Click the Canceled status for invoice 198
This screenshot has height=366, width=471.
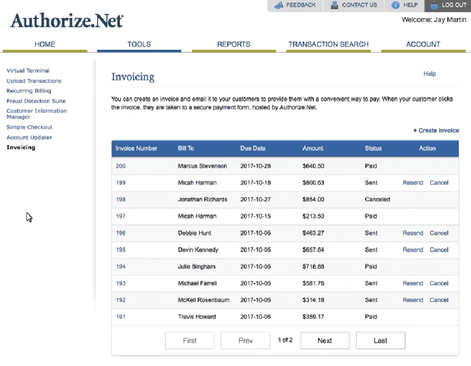point(377,200)
